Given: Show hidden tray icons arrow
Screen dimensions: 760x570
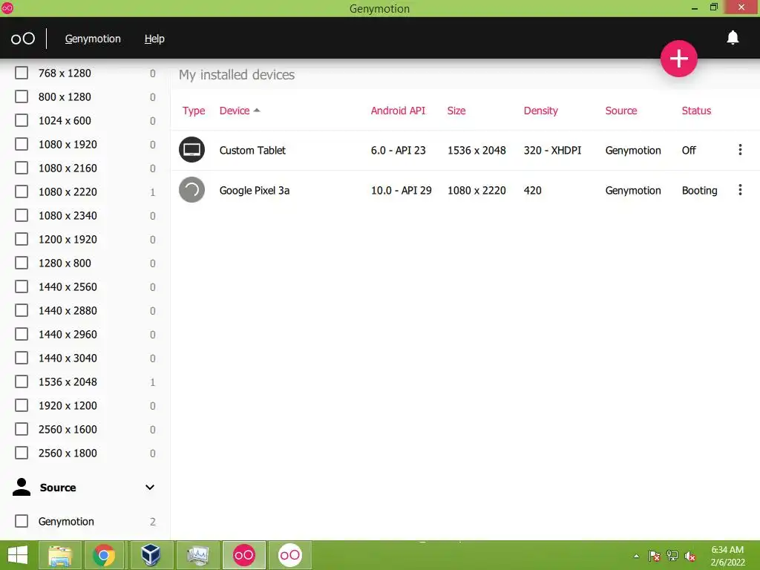Looking at the screenshot, I should click(x=636, y=557).
